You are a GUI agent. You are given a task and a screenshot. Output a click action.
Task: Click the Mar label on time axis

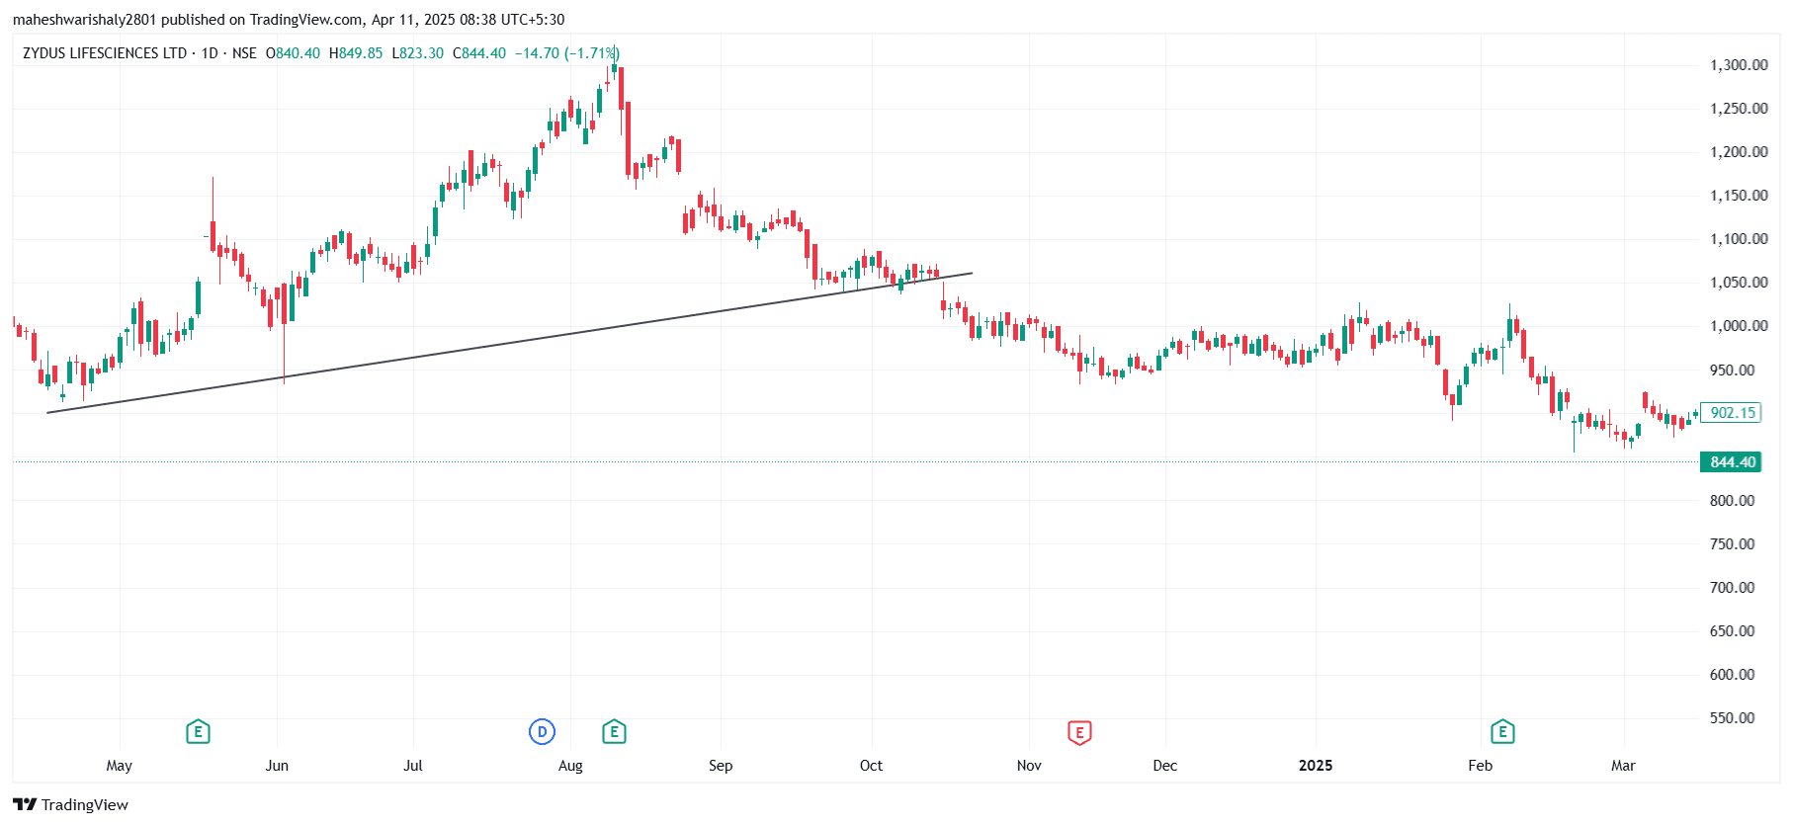(x=1623, y=766)
